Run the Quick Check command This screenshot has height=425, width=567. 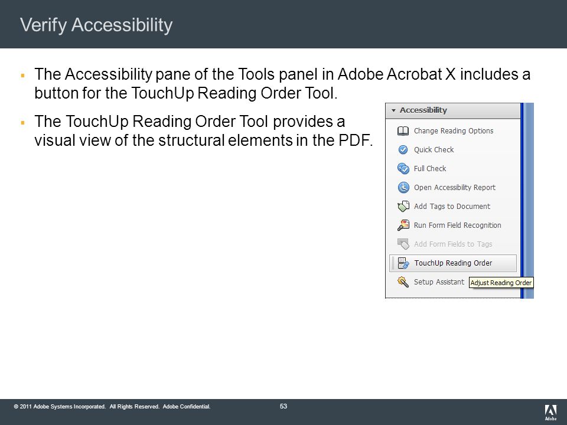click(434, 149)
